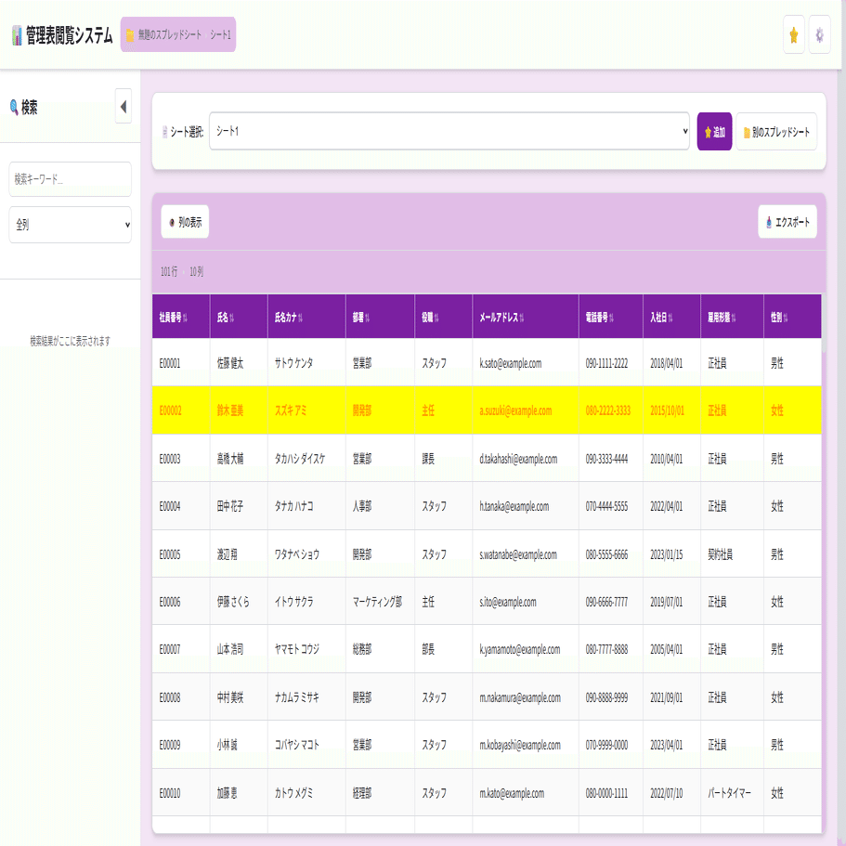The width and height of the screenshot is (846, 846).
Task: Click the 無題のスプレッドシート breadcrumb badge
Action: (178, 35)
